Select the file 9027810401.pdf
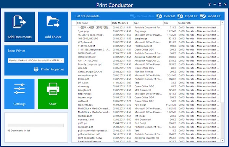The image size is (229, 147). click(87, 53)
